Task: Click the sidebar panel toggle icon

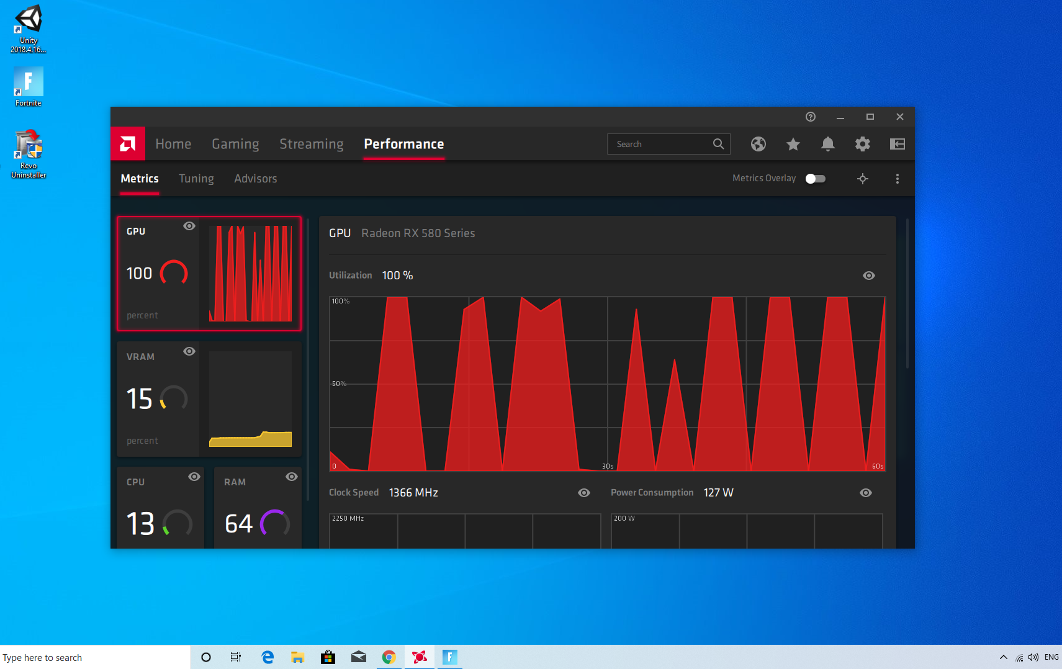Action: pyautogui.click(x=897, y=144)
